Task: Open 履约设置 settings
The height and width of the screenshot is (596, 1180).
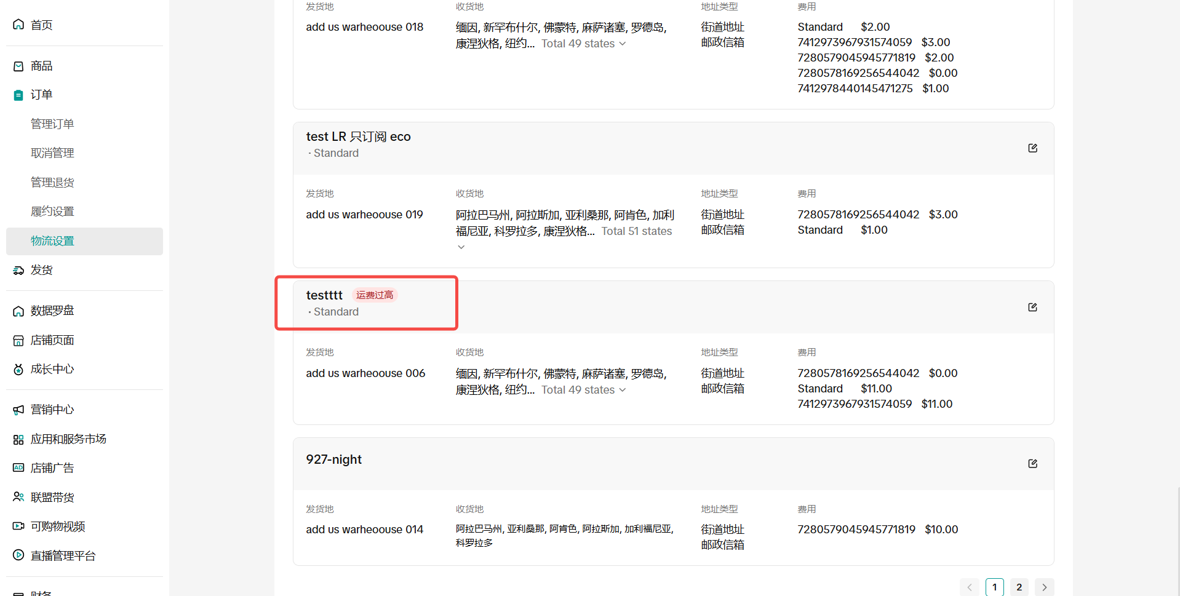Action: coord(52,212)
